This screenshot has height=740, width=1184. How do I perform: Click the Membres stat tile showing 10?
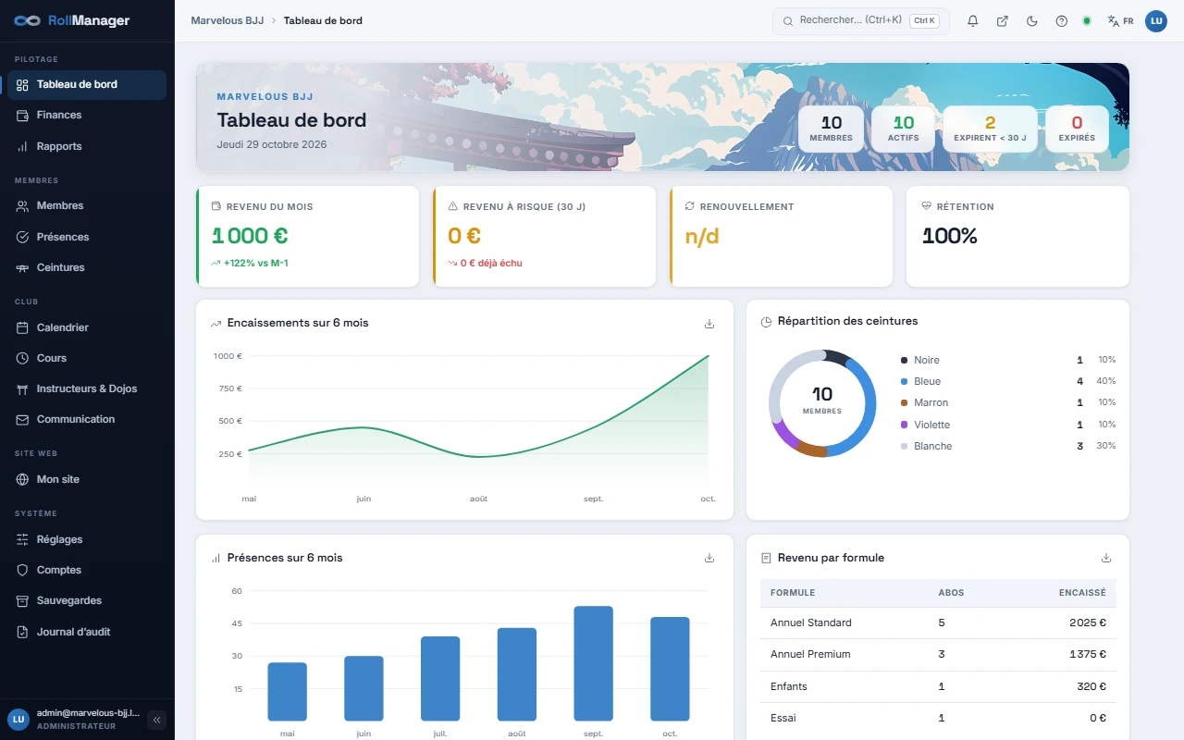tap(831, 129)
